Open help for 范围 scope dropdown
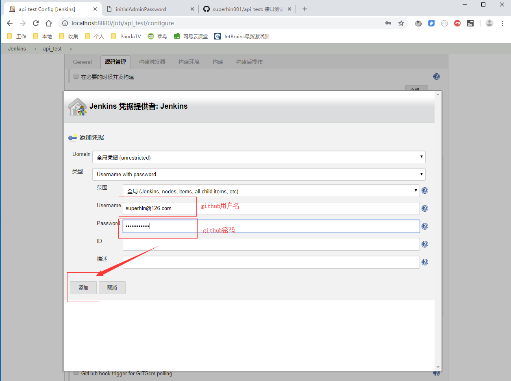 pos(425,190)
